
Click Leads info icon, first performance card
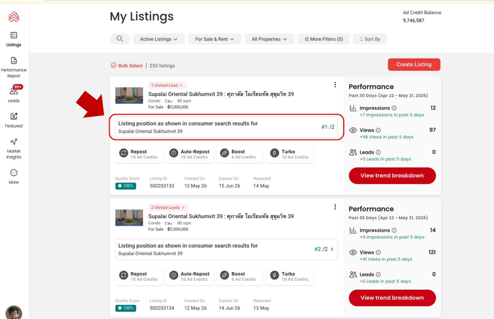pos(378,152)
